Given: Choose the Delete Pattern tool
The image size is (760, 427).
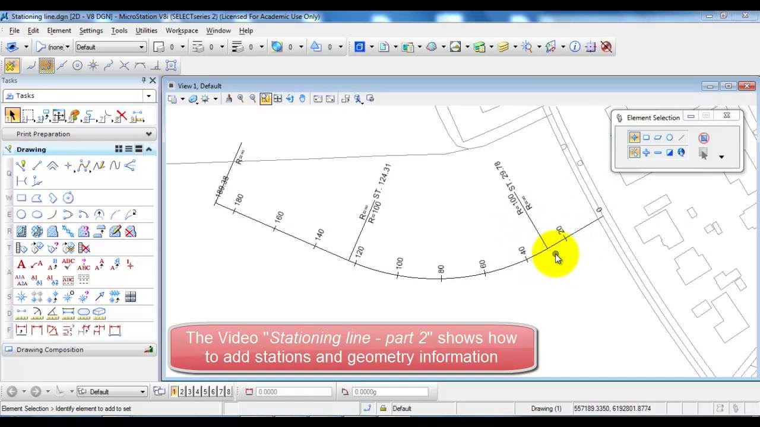Looking at the screenshot, I should click(130, 231).
